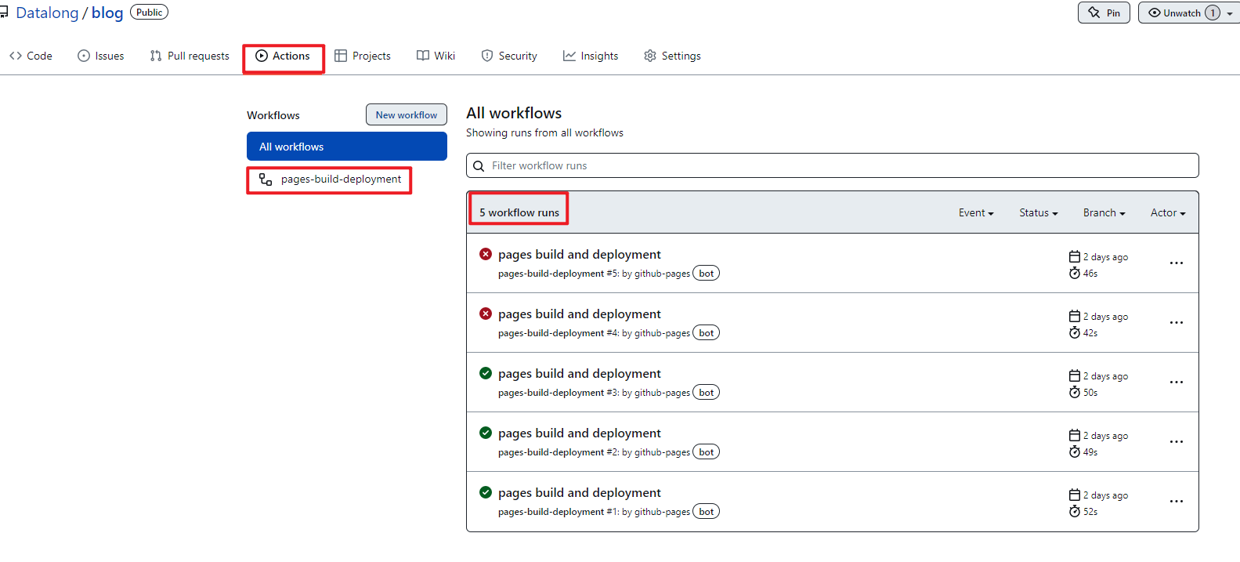The image size is (1240, 562).
Task: Open the Actions tab
Action: 283,56
